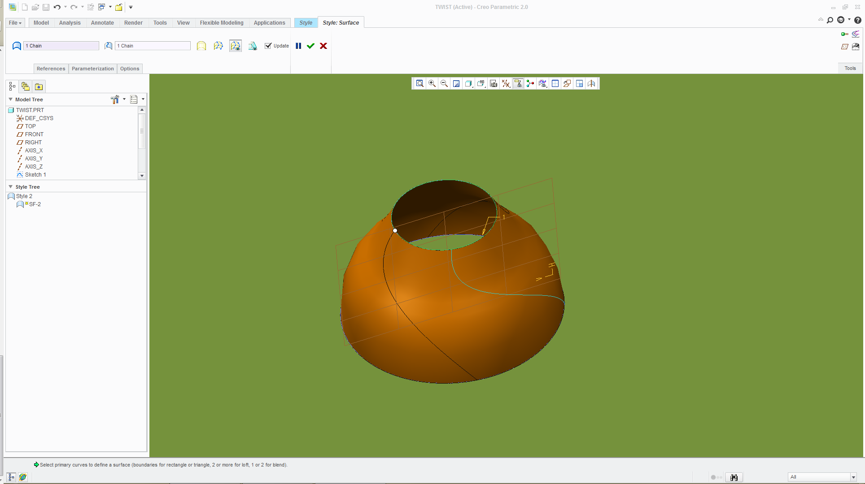
Task: Click the green checkmark to accept surface
Action: pyautogui.click(x=310, y=46)
